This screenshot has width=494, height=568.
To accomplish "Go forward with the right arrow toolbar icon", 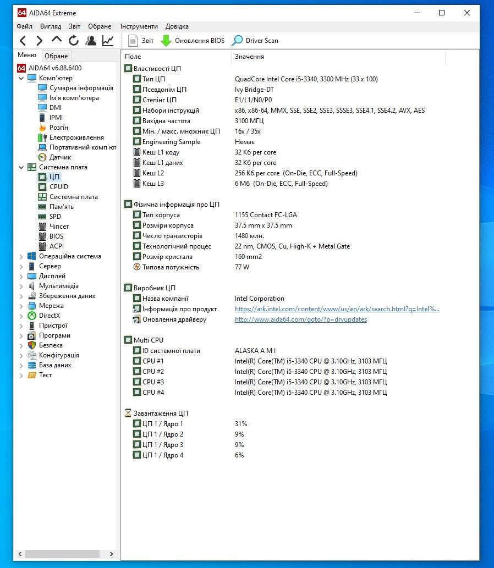I will point(39,41).
